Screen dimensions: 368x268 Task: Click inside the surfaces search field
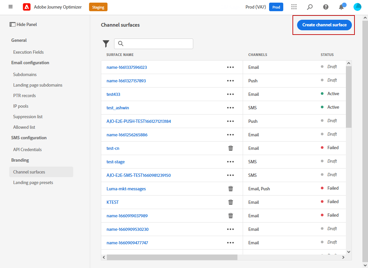pos(153,43)
